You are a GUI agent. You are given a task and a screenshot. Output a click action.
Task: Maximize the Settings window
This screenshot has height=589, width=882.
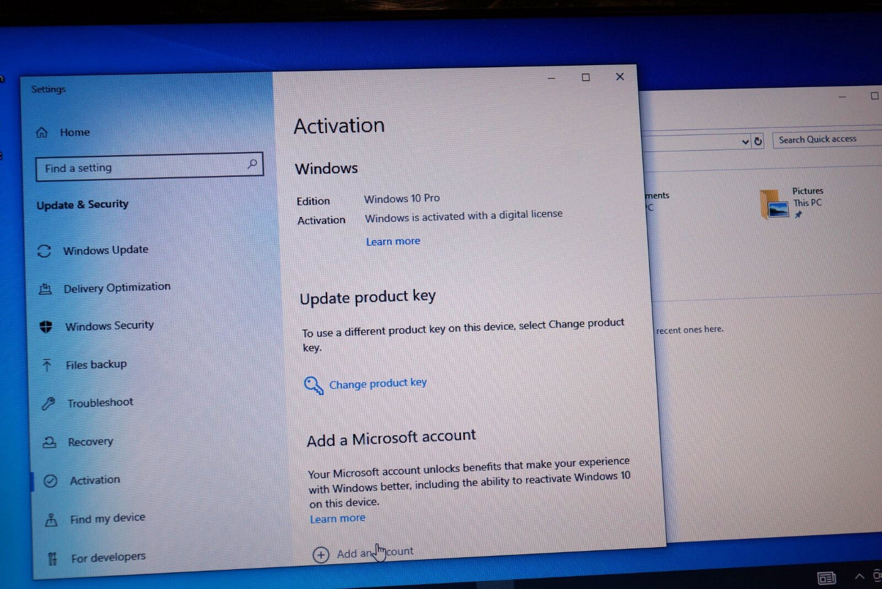585,77
